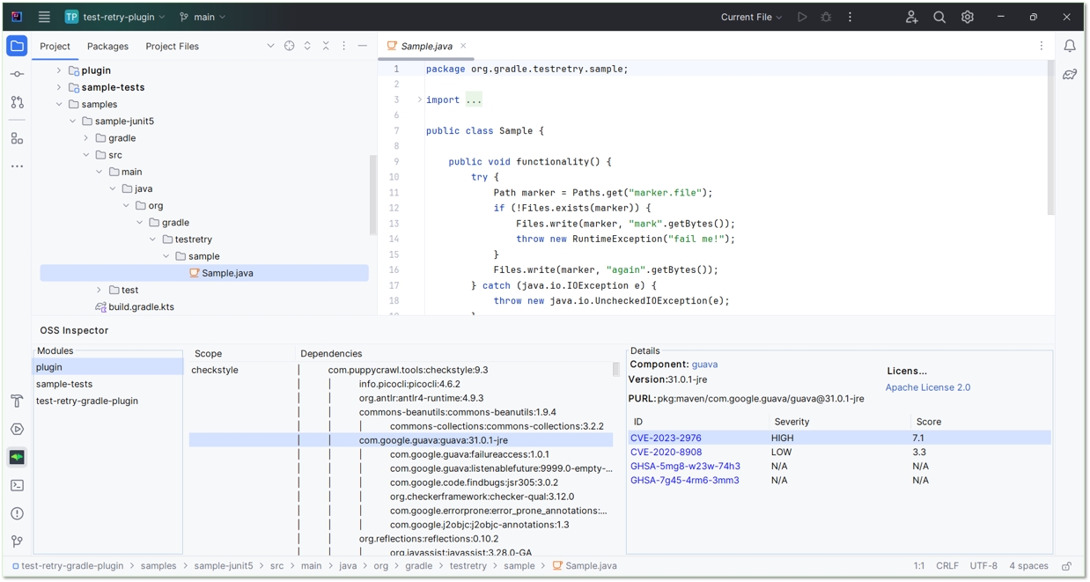Screen dimensions: 1090x582
Task: Open the Pull Requests tool window
Action: tap(17, 102)
